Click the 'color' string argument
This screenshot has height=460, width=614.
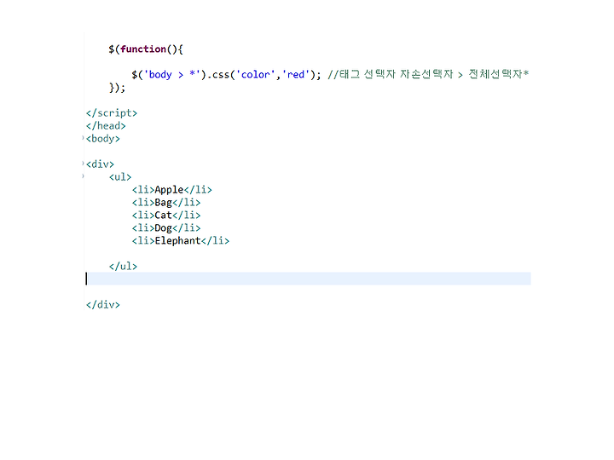coord(255,74)
